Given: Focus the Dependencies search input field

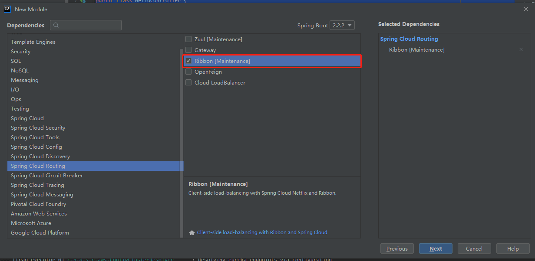Looking at the screenshot, I should pyautogui.click(x=86, y=25).
